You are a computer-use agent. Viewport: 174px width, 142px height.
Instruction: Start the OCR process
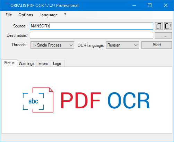[x=157, y=45]
